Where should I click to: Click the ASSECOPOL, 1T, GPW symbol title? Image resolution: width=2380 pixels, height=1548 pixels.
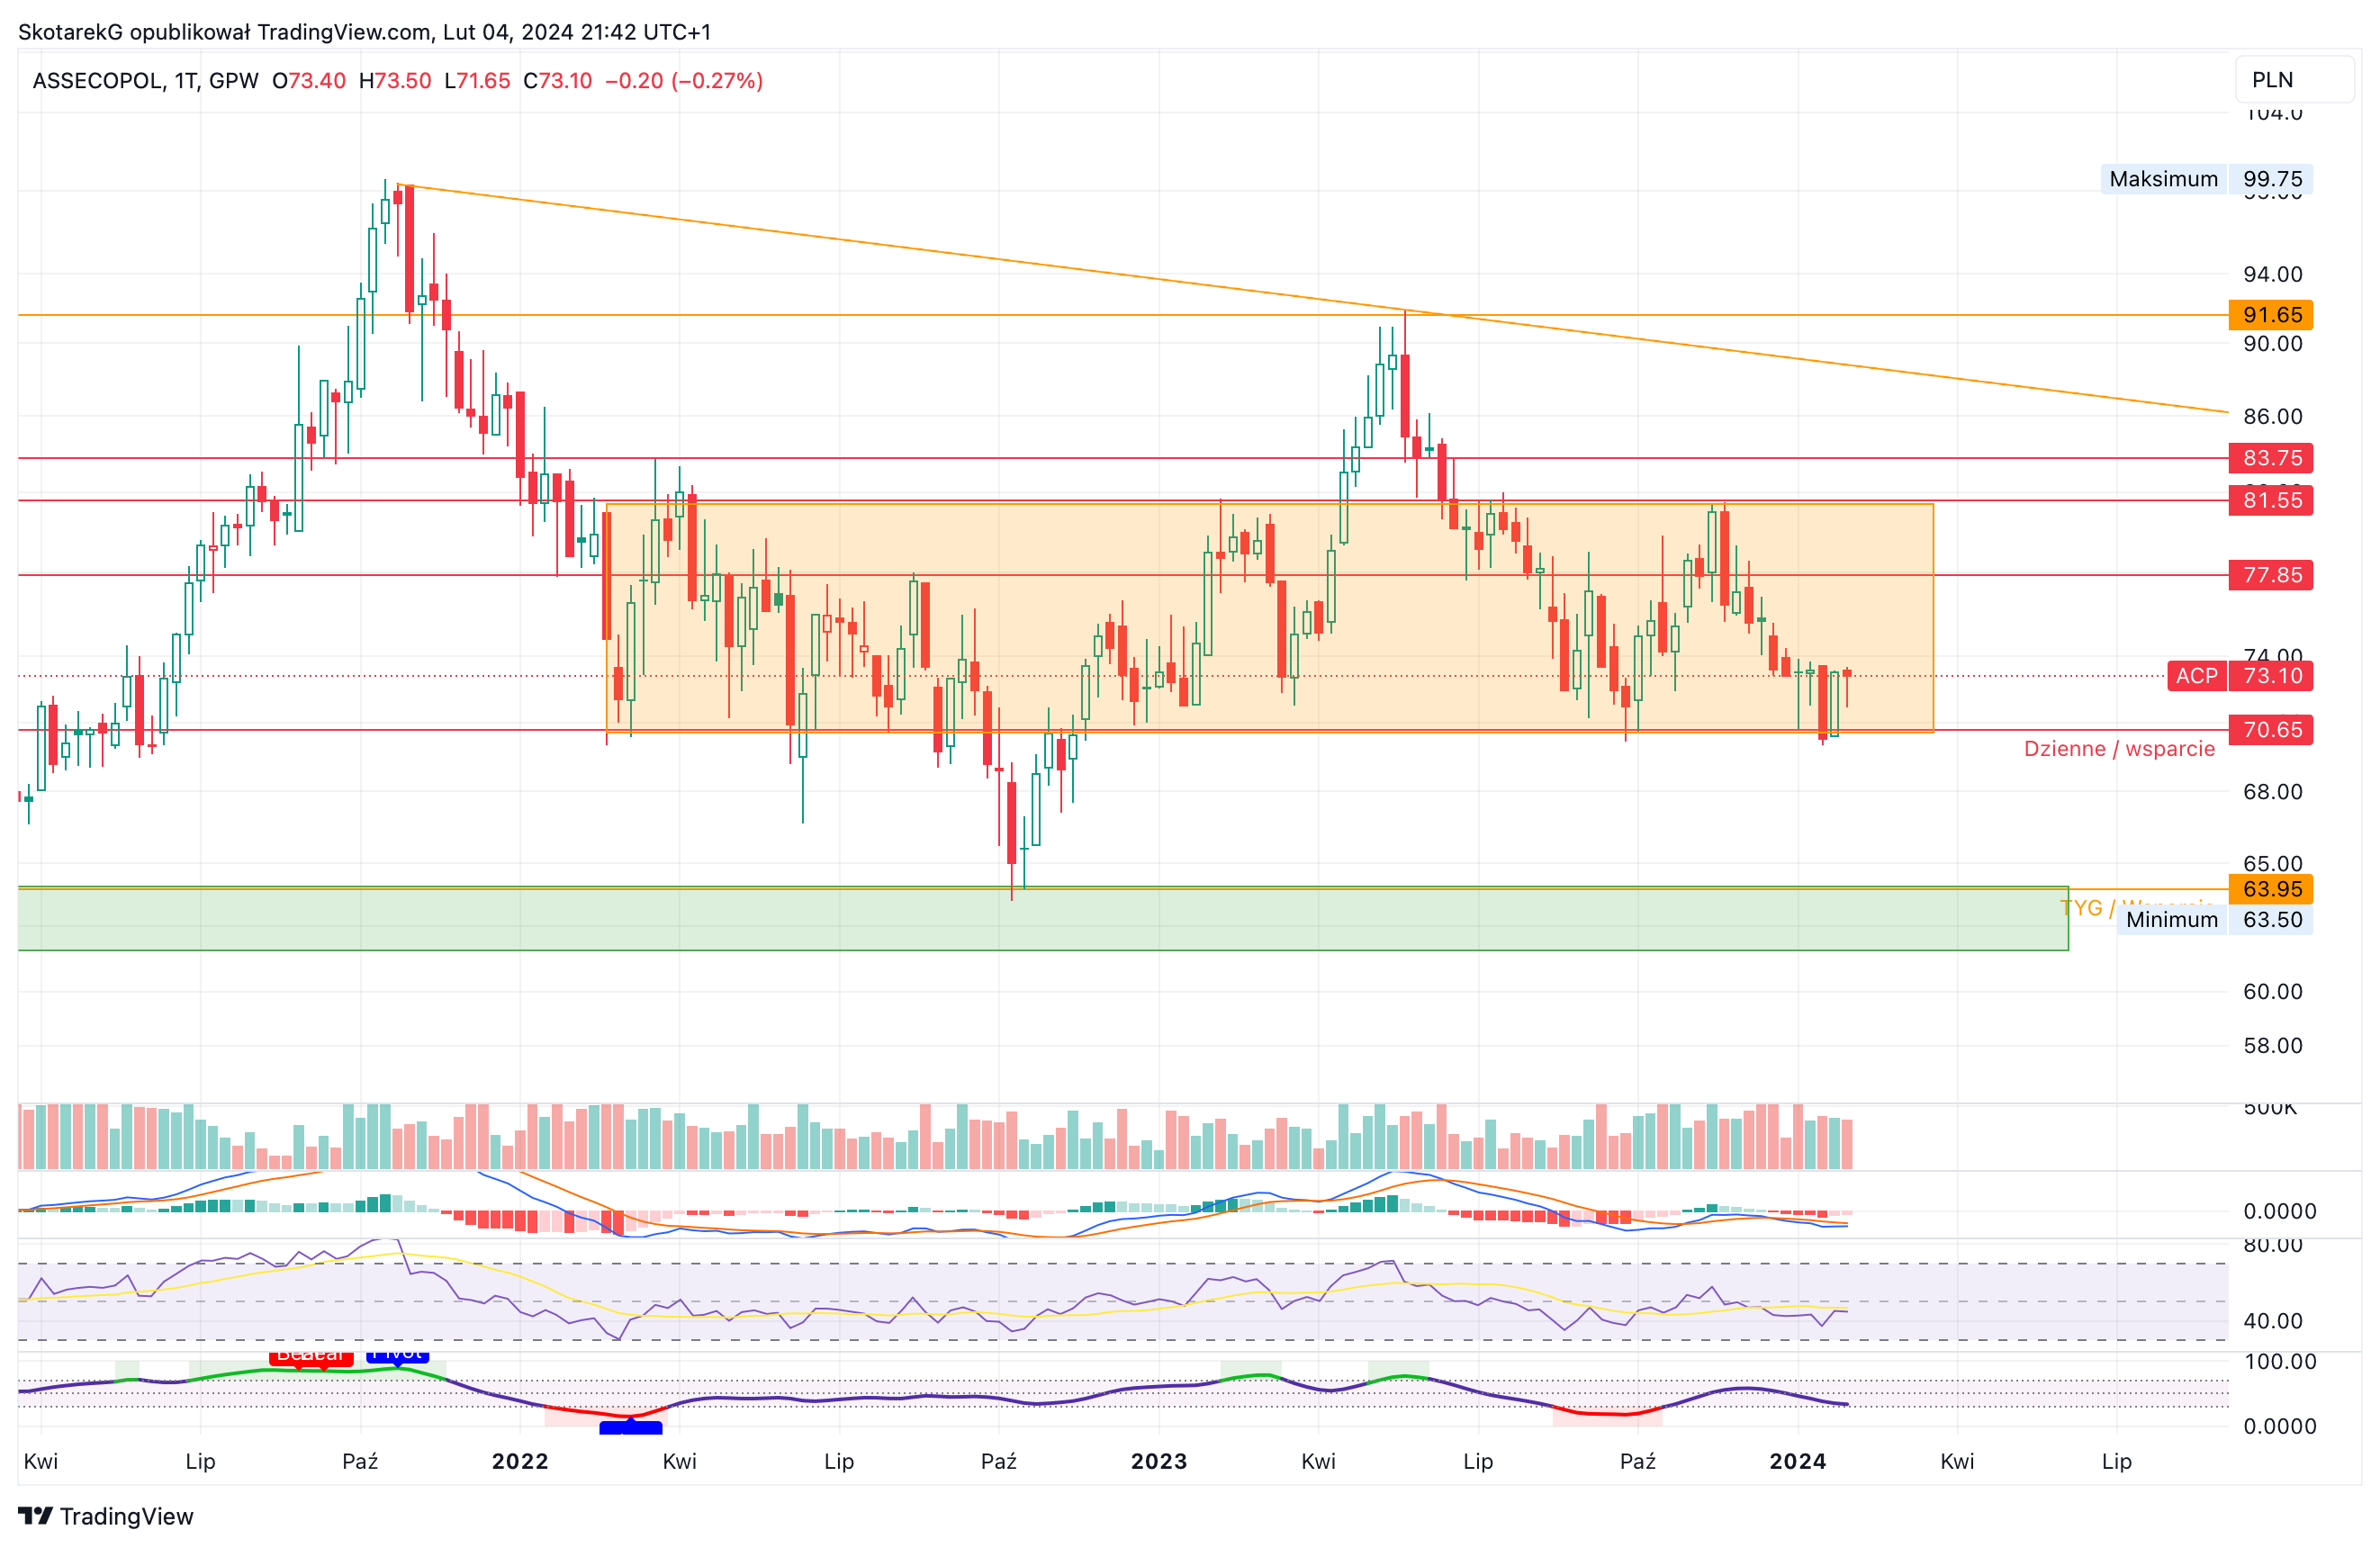[x=145, y=81]
